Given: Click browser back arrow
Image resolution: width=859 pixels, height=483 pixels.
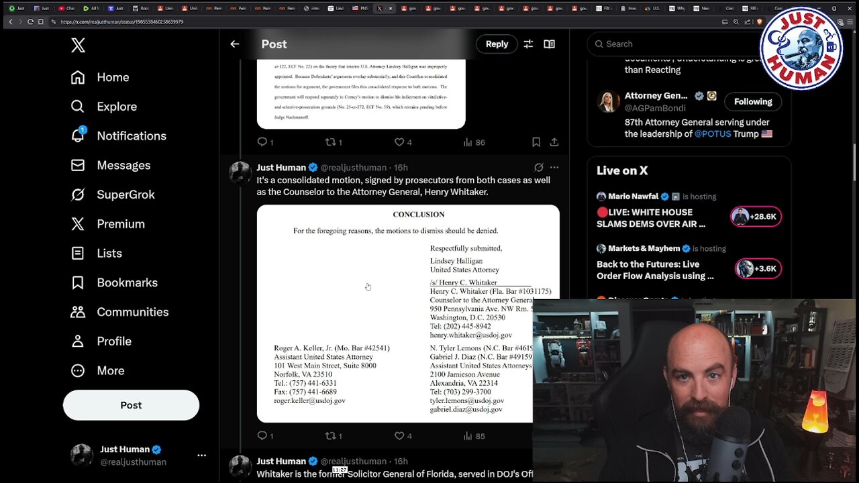Looking at the screenshot, I should pos(10,21).
